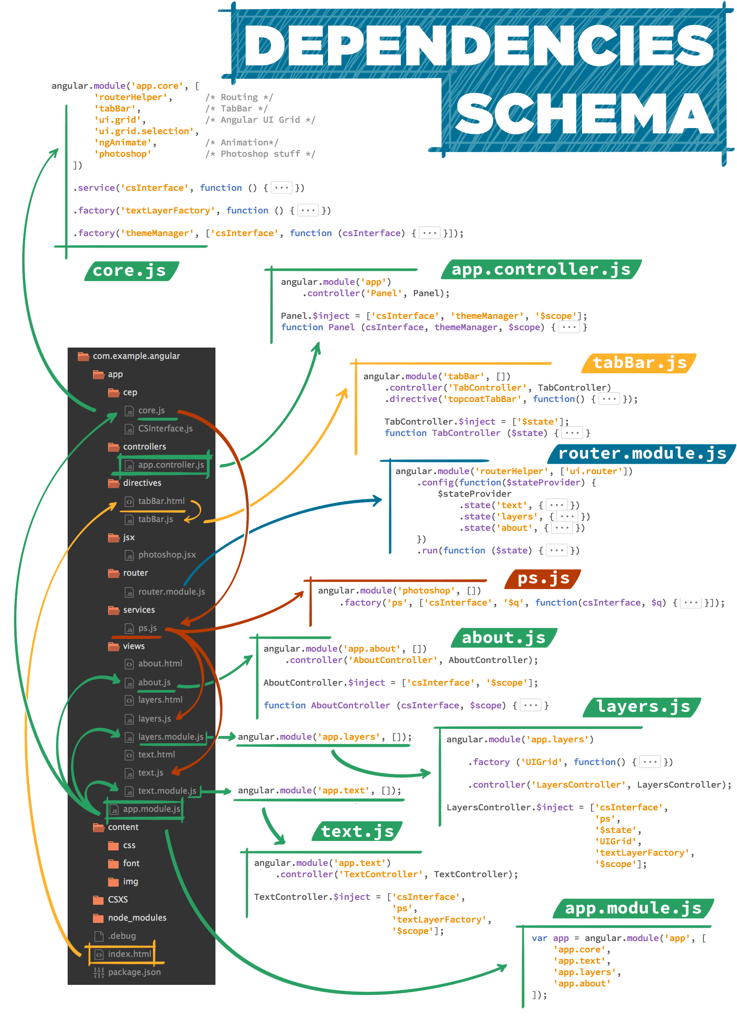Select the node_modules folder name
Image resolution: width=737 pixels, height=1020 pixels.
pyautogui.click(x=137, y=918)
